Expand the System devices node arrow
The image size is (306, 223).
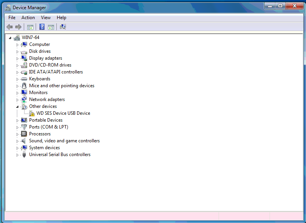[x=17, y=148]
